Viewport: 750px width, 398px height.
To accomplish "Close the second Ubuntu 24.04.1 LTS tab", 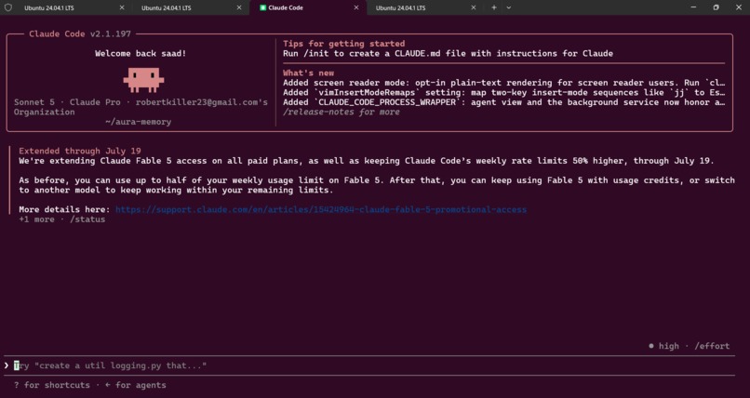I will coord(239,7).
